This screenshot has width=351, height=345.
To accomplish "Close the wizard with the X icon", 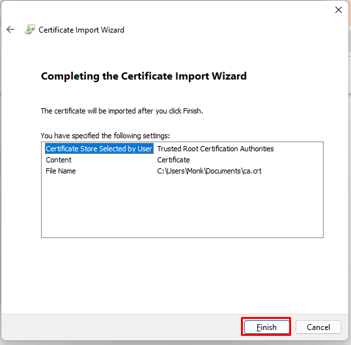I will click(x=339, y=10).
